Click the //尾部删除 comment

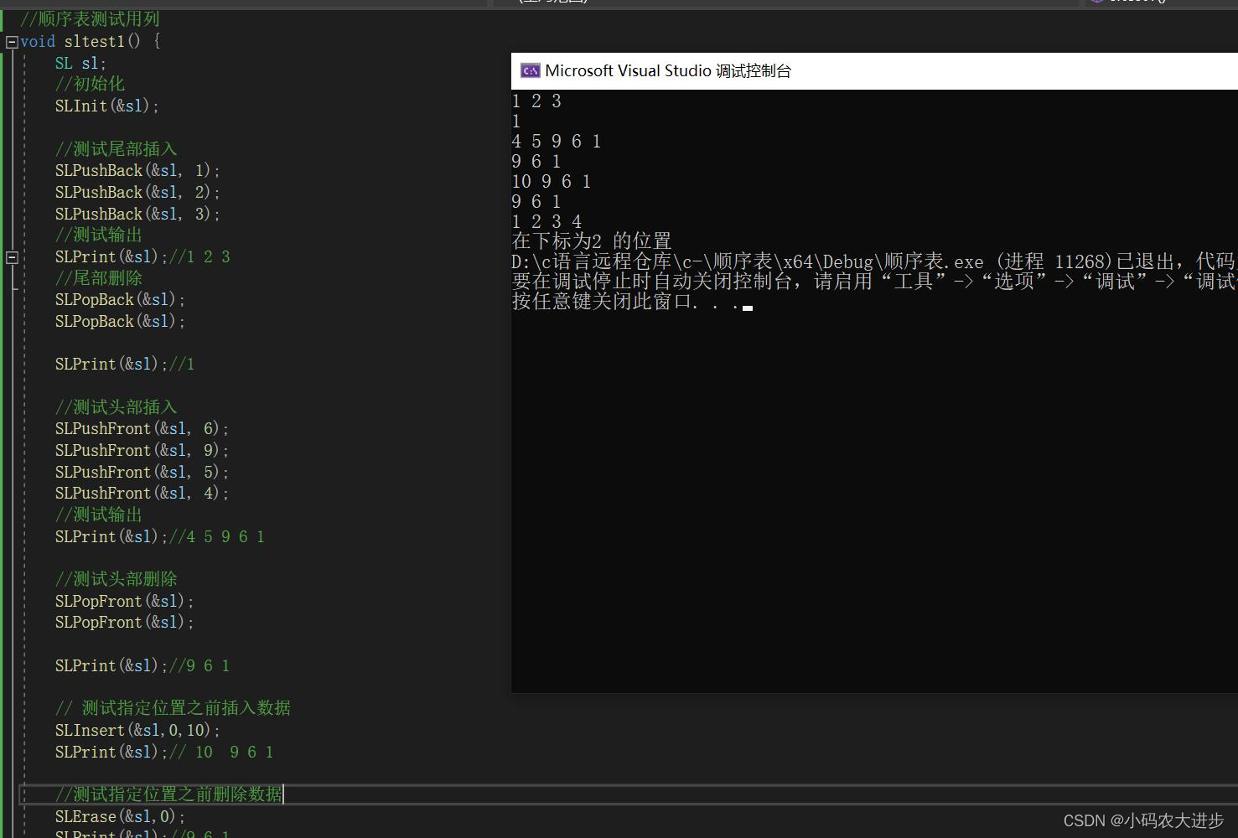click(x=99, y=278)
